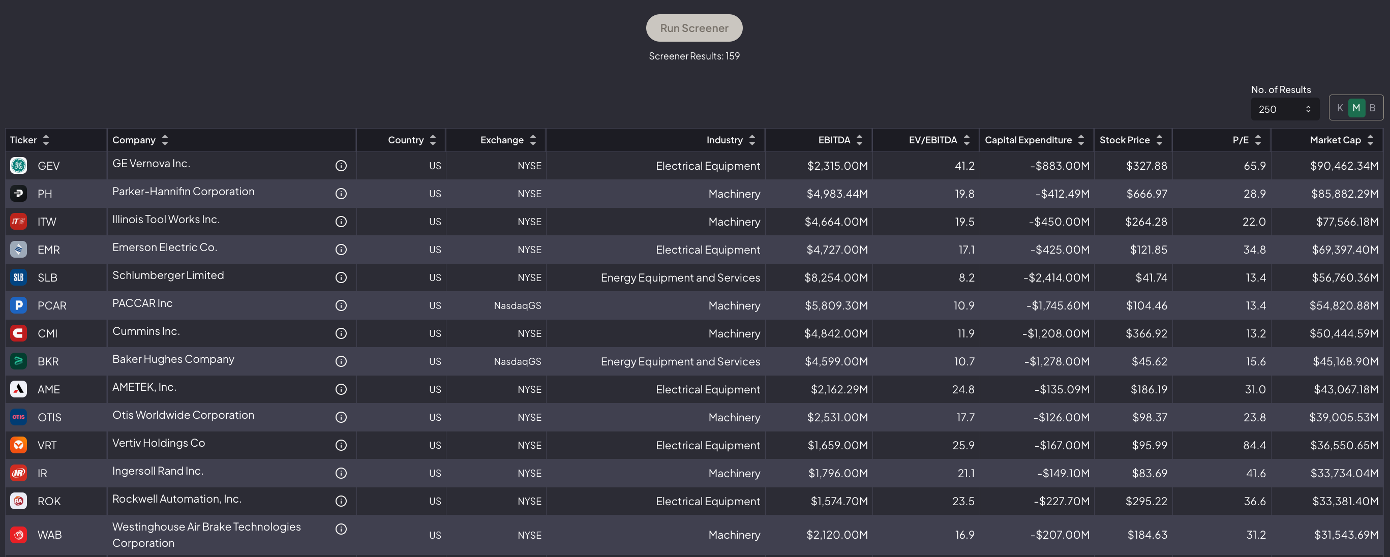Open the Vertiv Holdings Co company name

[159, 443]
